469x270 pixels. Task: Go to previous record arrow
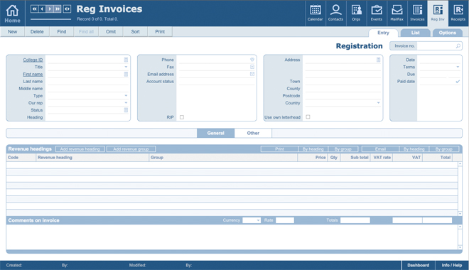[x=42, y=9]
